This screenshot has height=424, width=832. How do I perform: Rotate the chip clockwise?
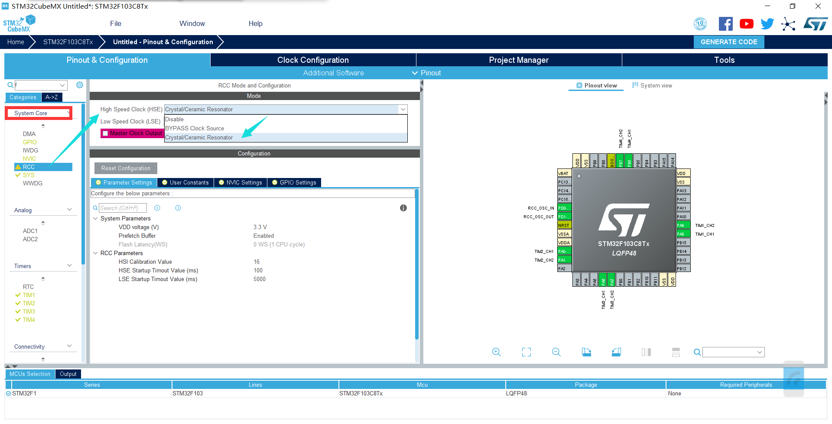(586, 352)
